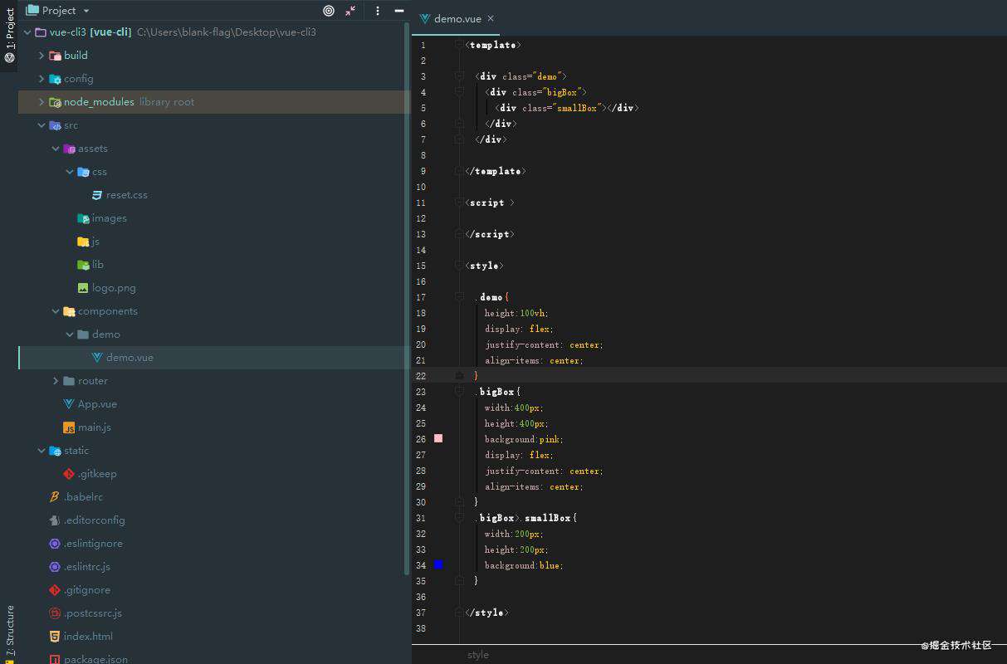Expand the config folder

(42, 79)
